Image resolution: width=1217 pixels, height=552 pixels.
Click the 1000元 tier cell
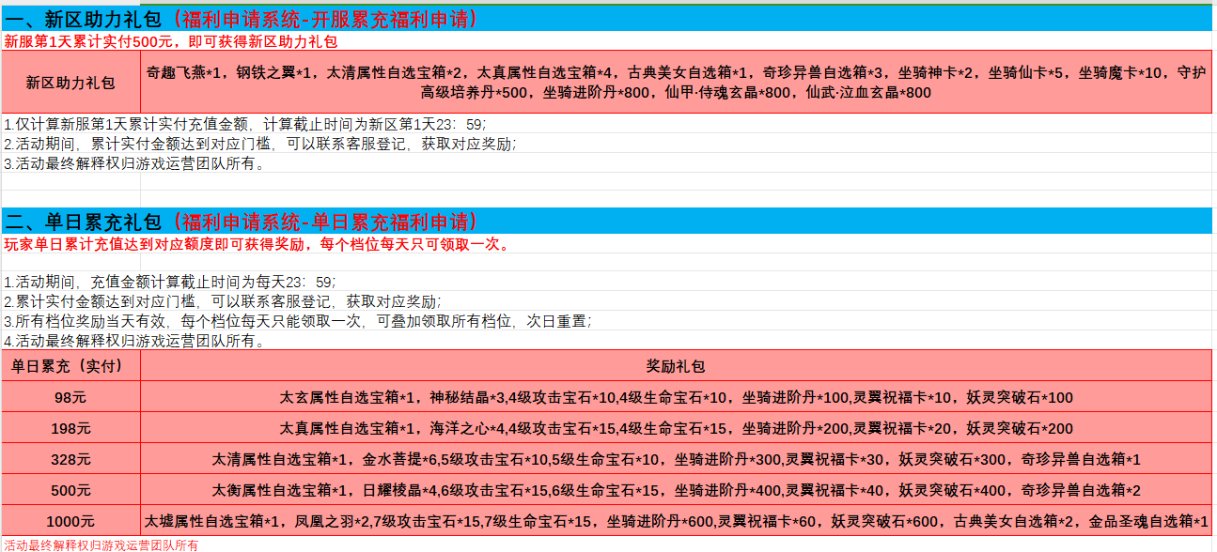click(x=70, y=521)
